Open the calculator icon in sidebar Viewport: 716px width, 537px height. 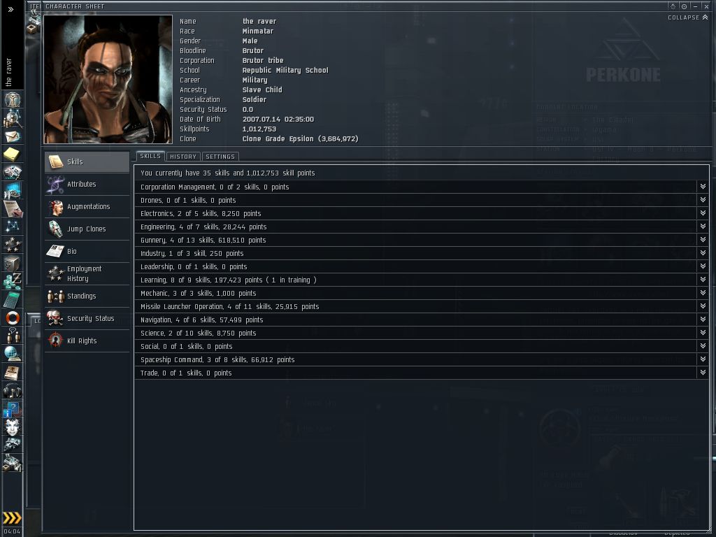[13, 300]
